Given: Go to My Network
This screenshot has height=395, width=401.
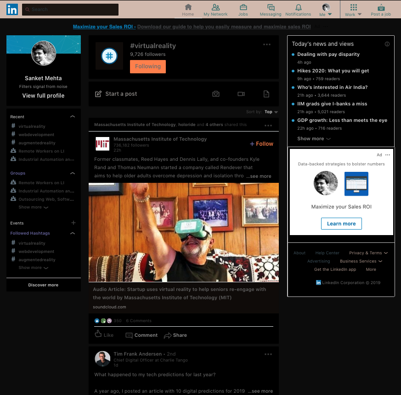Looking at the screenshot, I should (215, 9).
